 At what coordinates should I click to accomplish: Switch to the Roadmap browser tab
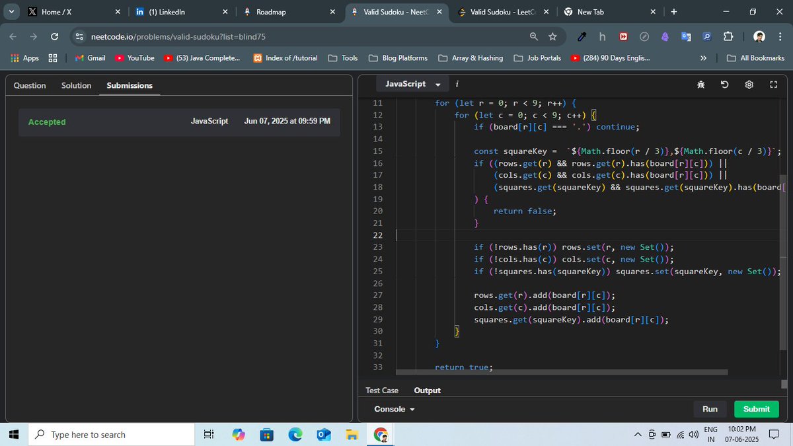288,12
